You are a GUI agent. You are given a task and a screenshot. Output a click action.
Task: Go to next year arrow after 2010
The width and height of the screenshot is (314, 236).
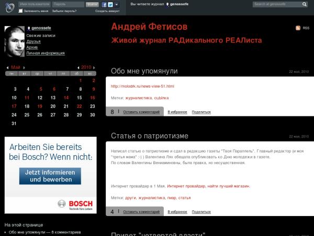coord(94,68)
